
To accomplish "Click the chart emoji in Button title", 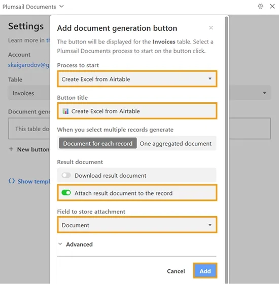I will (65, 111).
